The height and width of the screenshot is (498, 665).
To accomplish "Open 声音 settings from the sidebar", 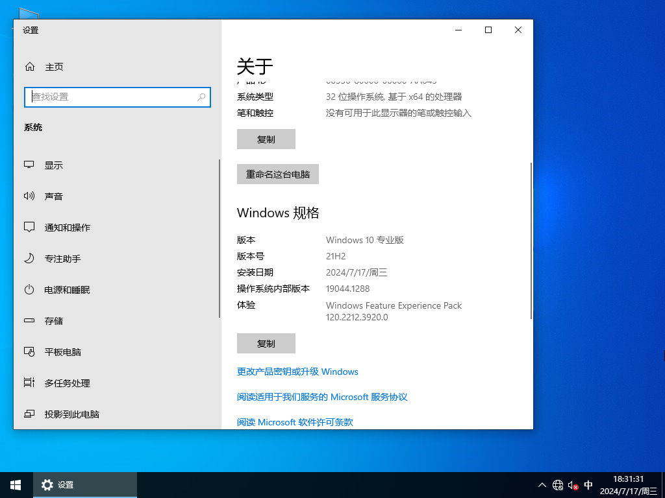I will 53,196.
